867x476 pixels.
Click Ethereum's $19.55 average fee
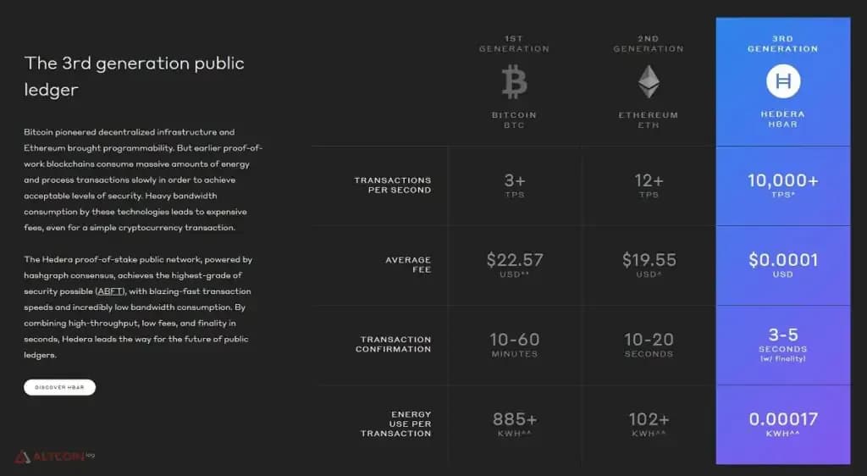tap(649, 265)
